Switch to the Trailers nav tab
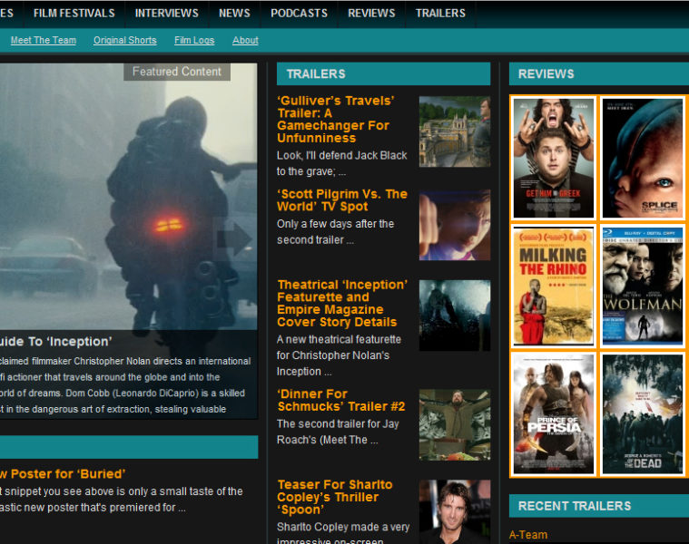 (x=440, y=13)
